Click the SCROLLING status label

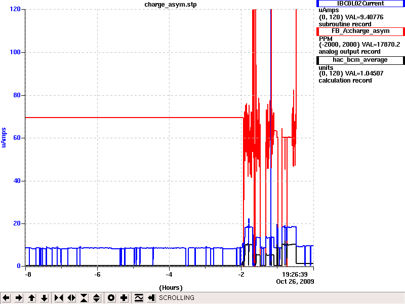[177, 298]
